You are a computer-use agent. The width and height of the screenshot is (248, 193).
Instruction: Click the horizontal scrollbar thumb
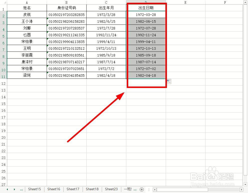[x=182, y=189]
